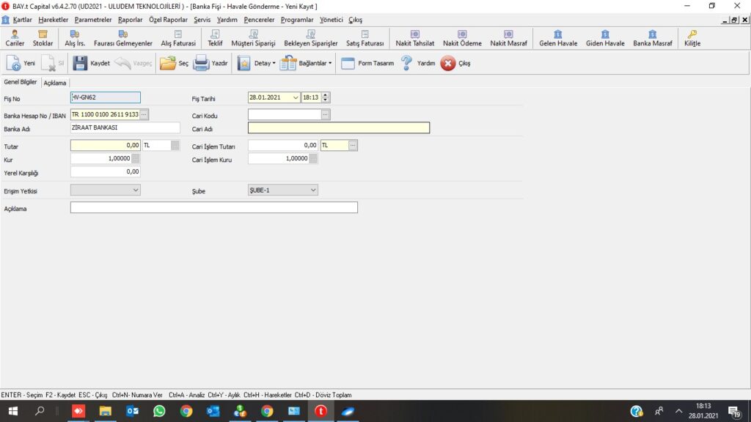
Task: Expand the Erişim Yetkisi combo box
Action: (x=135, y=190)
